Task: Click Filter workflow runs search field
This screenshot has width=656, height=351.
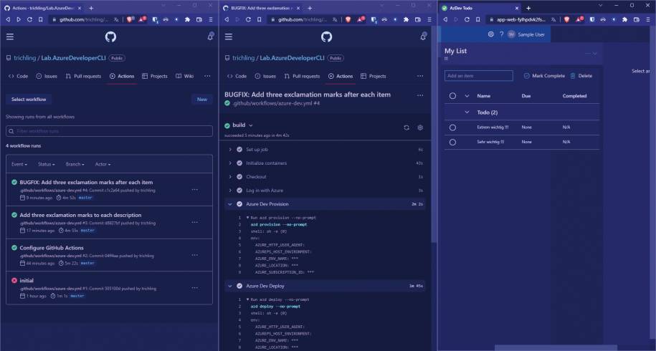Action: click(109, 131)
